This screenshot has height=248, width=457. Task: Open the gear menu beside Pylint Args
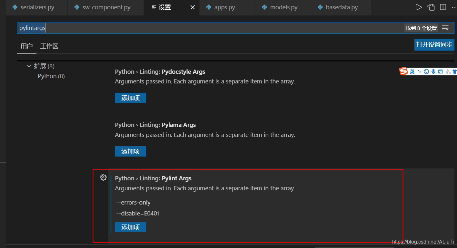point(103,177)
